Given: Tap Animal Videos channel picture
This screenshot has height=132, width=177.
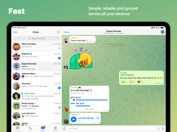Looking at the screenshot, I should click(x=16, y=76).
